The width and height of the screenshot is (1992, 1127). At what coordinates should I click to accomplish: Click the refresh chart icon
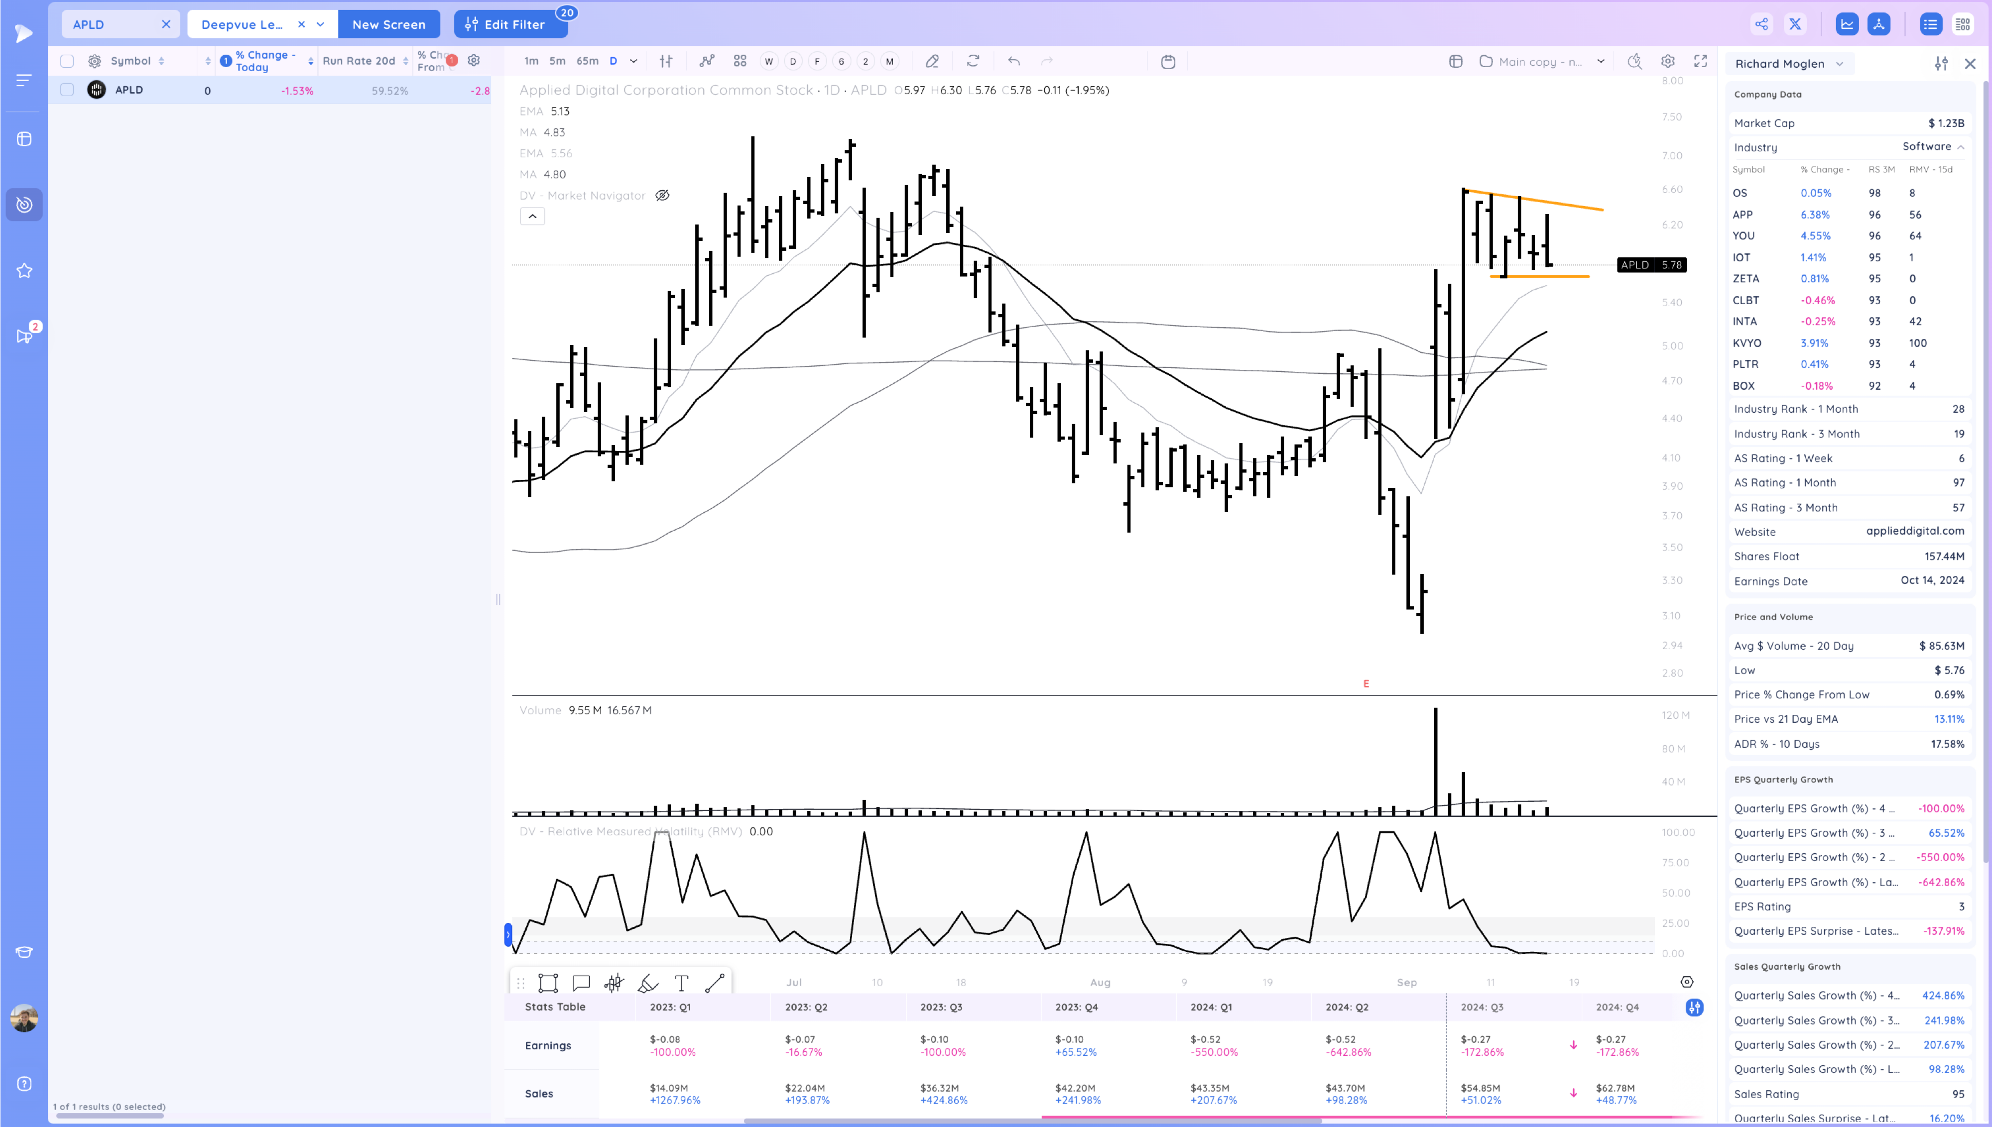(x=973, y=61)
